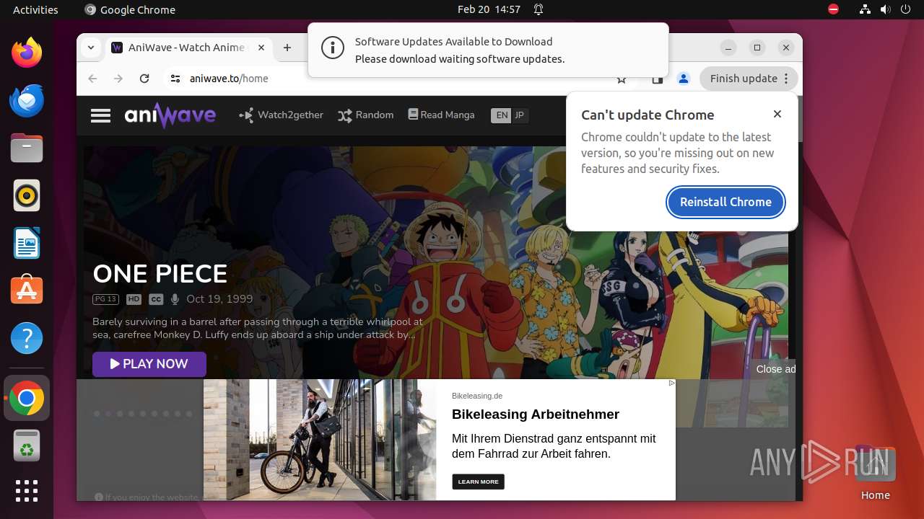This screenshot has height=519, width=924.
Task: Click Close ad label
Action: [x=776, y=369]
